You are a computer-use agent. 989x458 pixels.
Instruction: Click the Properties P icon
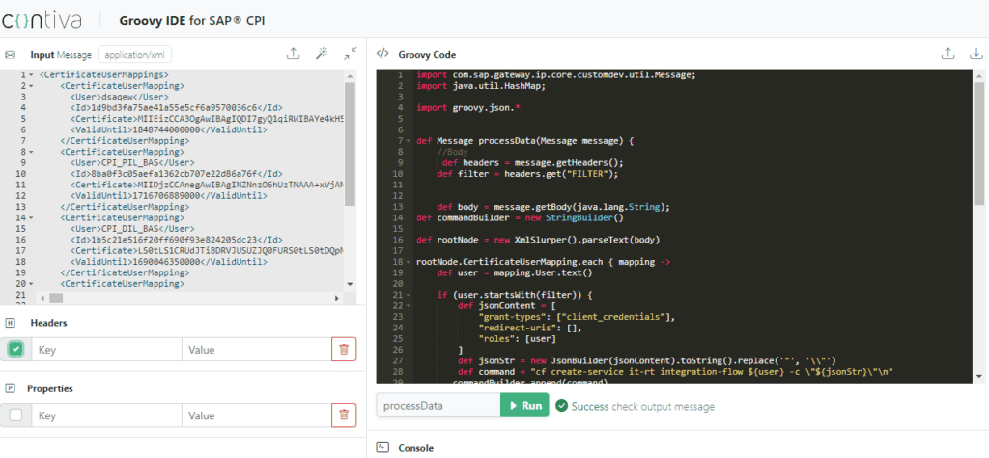pos(10,388)
